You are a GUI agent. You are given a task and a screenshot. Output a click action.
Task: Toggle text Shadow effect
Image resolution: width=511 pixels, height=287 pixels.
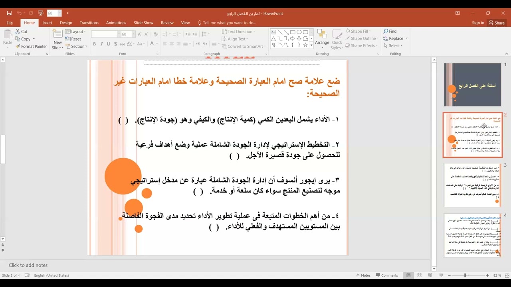click(116, 44)
